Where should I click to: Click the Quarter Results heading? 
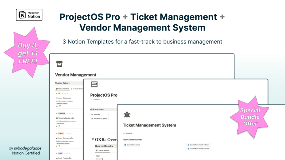pos(104,146)
